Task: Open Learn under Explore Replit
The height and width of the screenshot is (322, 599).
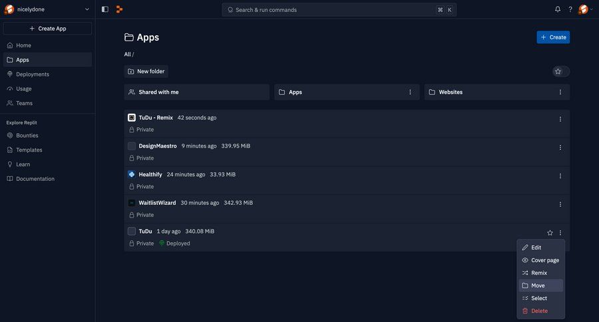Action: [47, 164]
